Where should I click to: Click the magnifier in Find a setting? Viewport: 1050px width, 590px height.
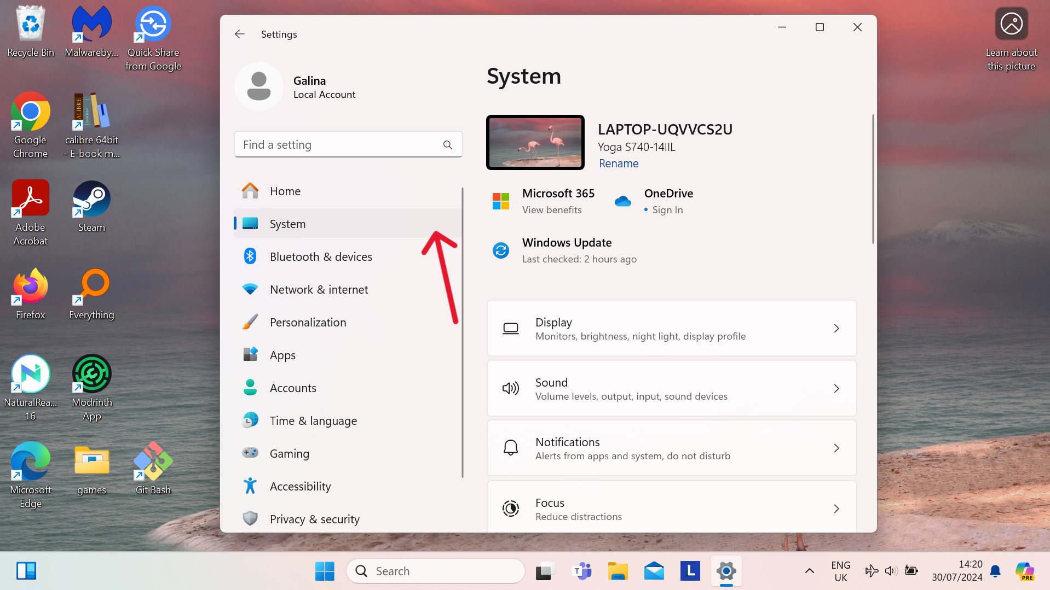(448, 145)
